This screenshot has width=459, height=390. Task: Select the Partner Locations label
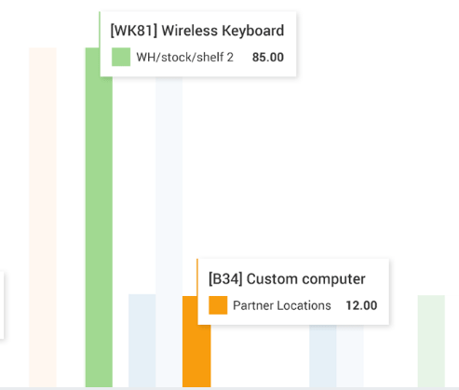pos(282,305)
